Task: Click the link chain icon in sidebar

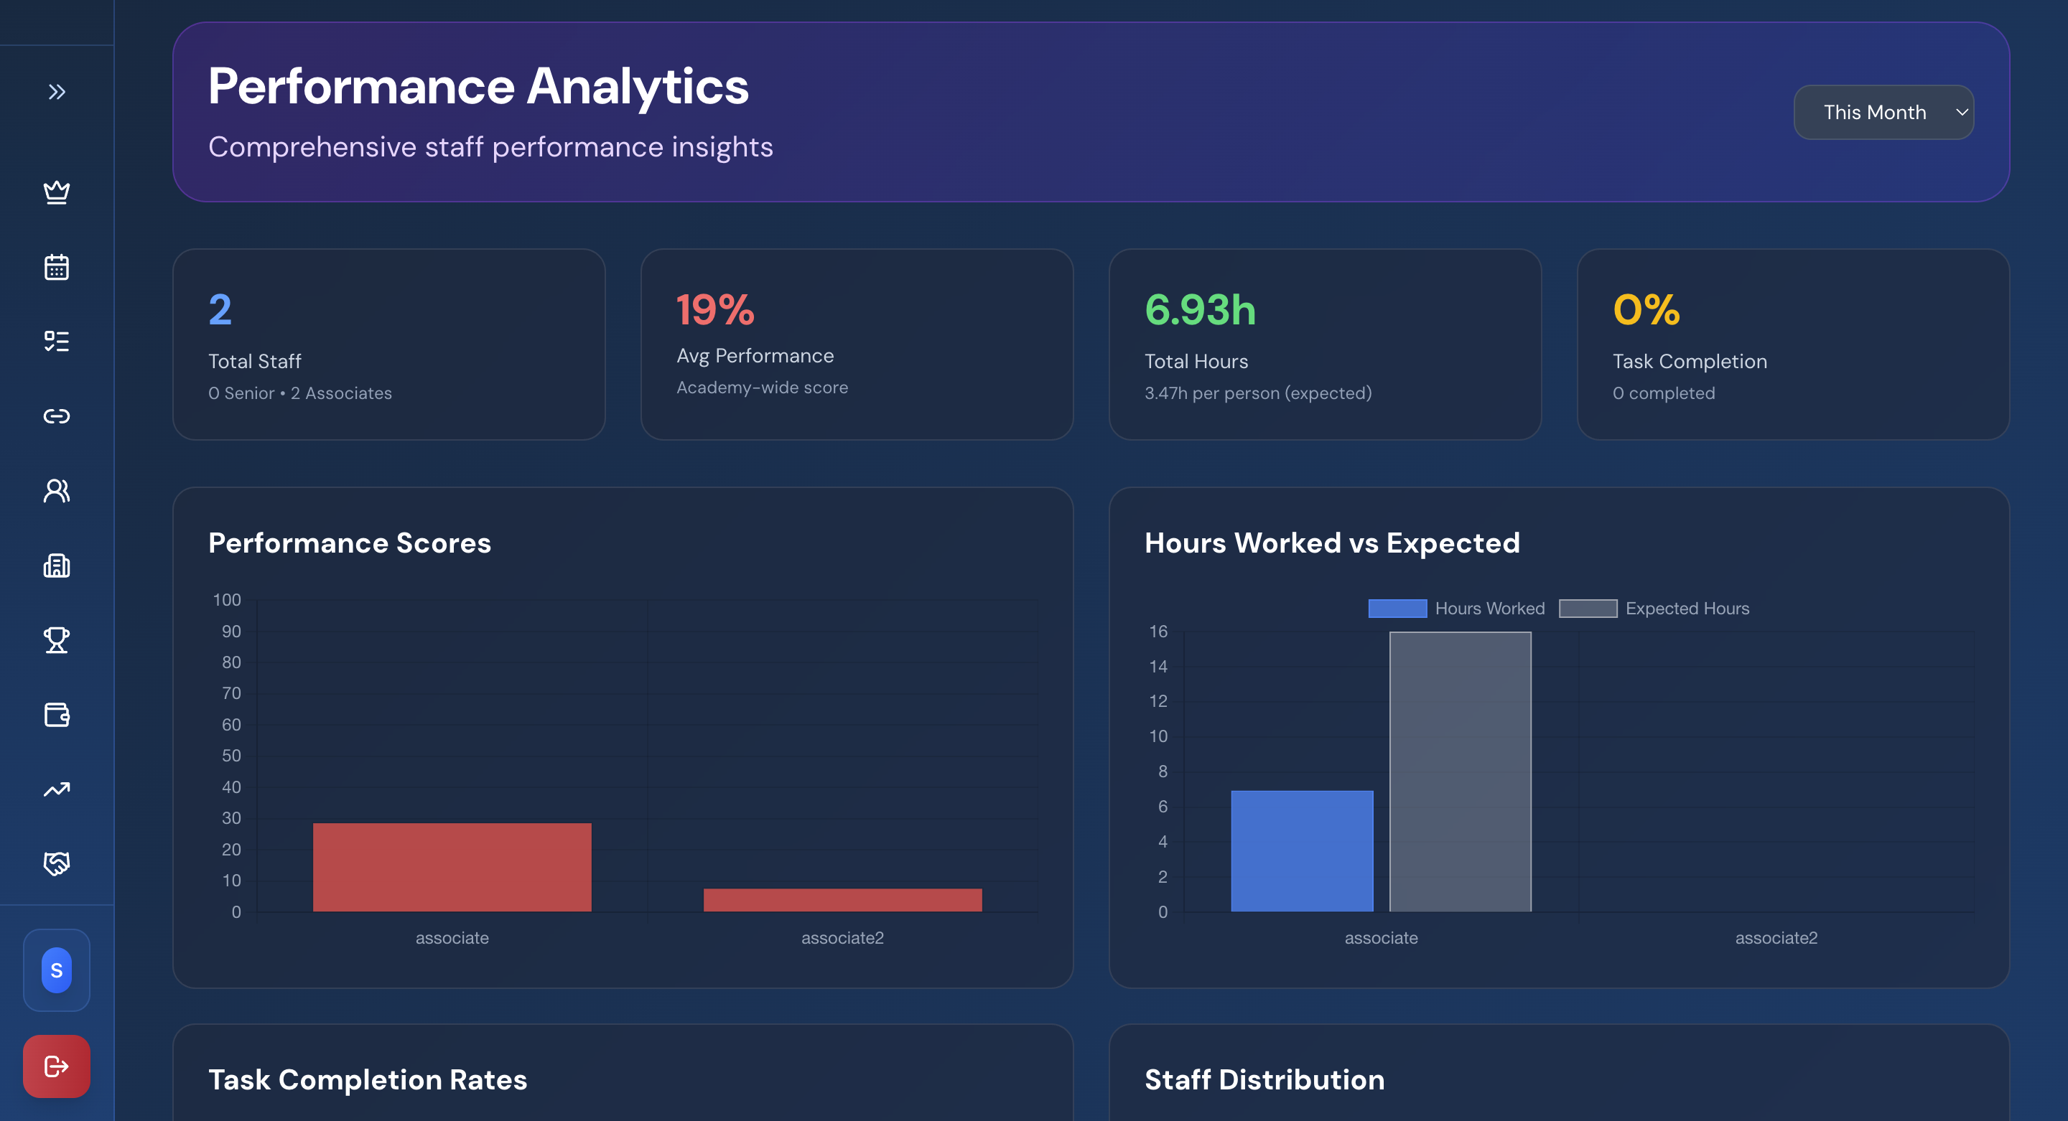Action: pos(56,416)
